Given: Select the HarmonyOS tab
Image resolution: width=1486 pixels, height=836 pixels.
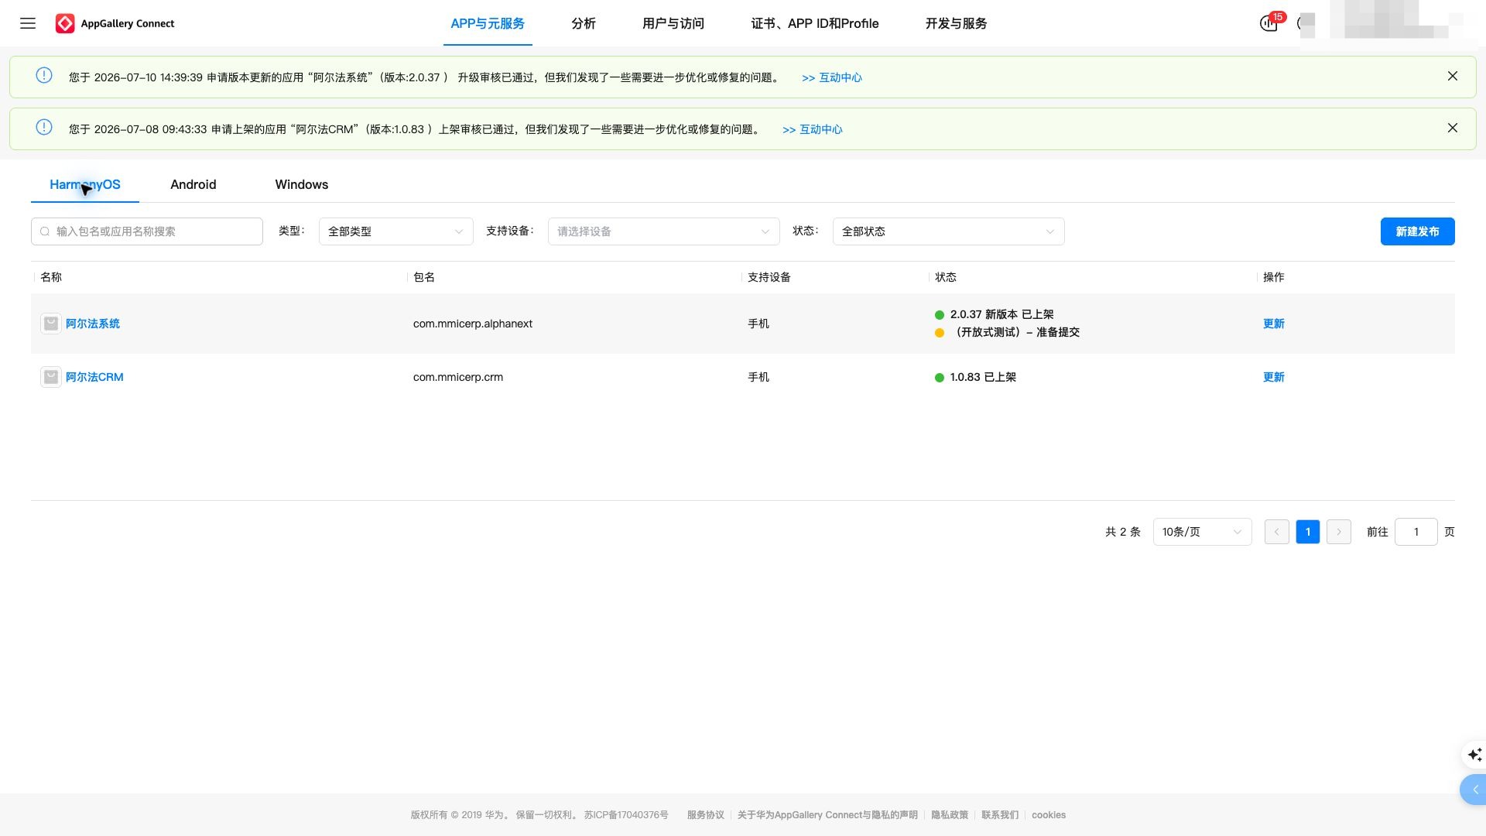Looking at the screenshot, I should (x=85, y=184).
